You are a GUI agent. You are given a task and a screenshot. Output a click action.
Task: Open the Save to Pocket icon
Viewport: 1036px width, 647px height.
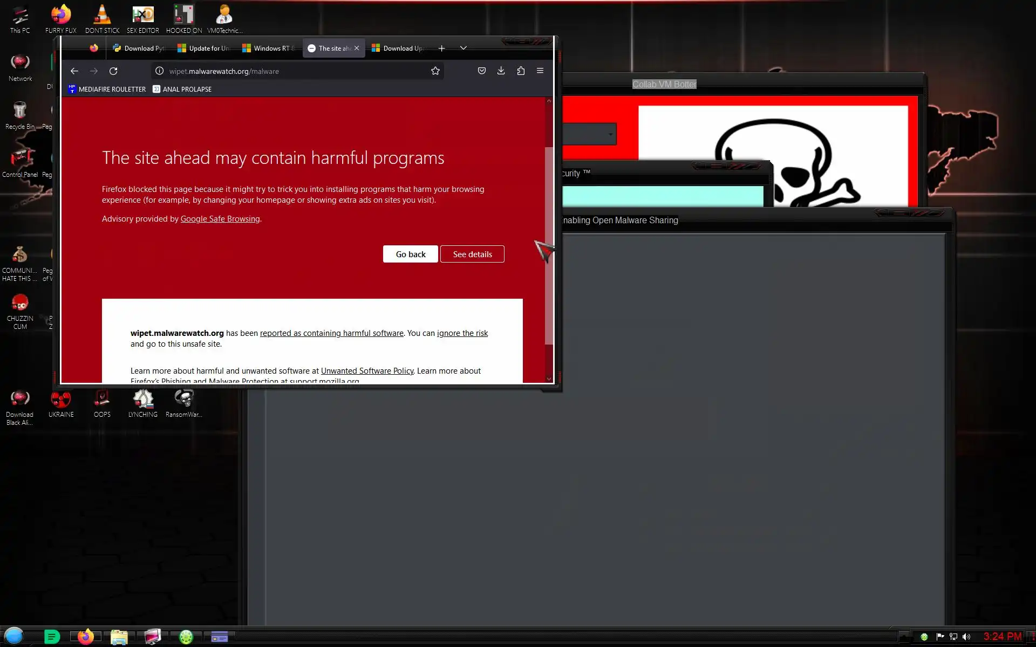click(481, 71)
